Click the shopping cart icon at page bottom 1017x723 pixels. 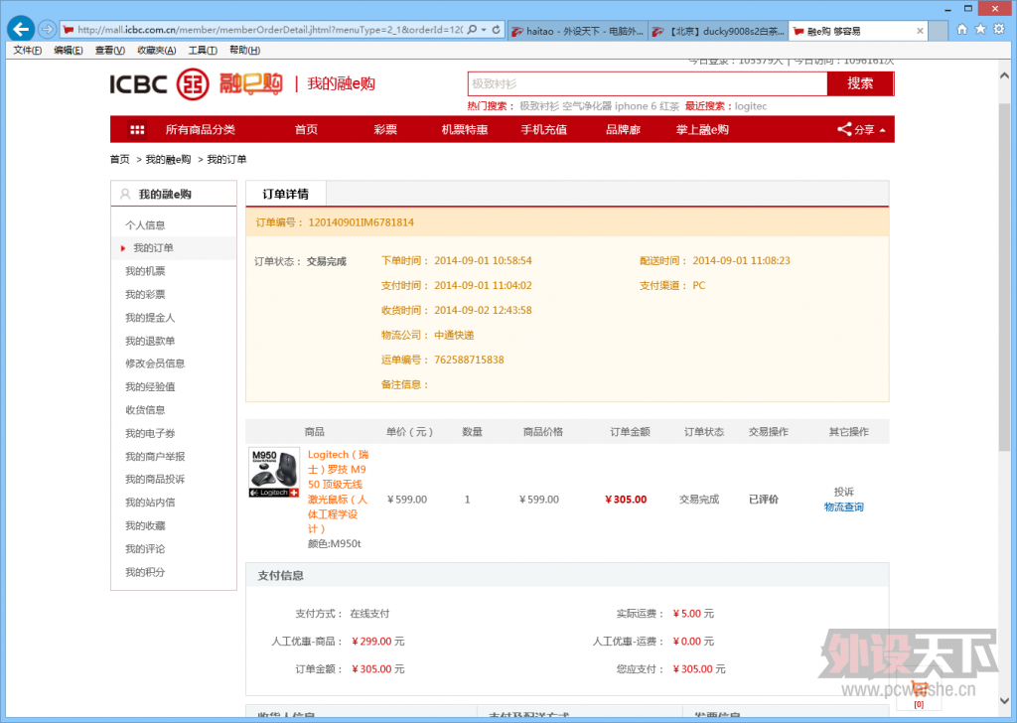919,688
